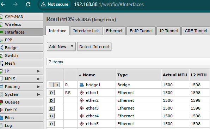Select Interfaces in the sidebar

tap(21, 32)
